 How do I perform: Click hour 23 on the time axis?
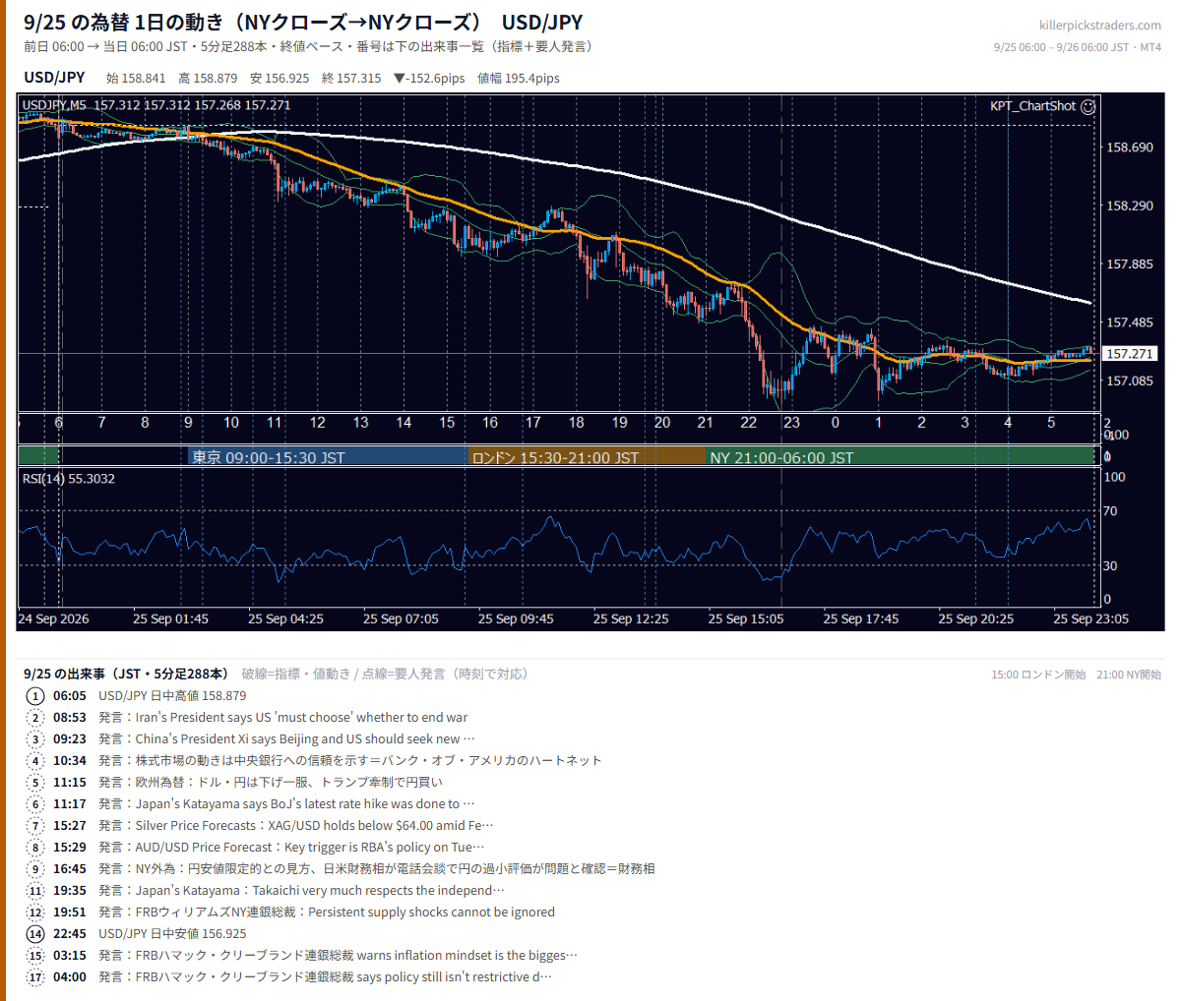click(791, 423)
